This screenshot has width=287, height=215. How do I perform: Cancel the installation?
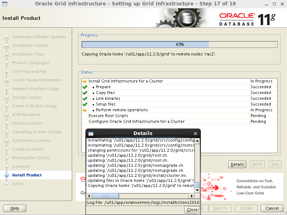(272, 208)
